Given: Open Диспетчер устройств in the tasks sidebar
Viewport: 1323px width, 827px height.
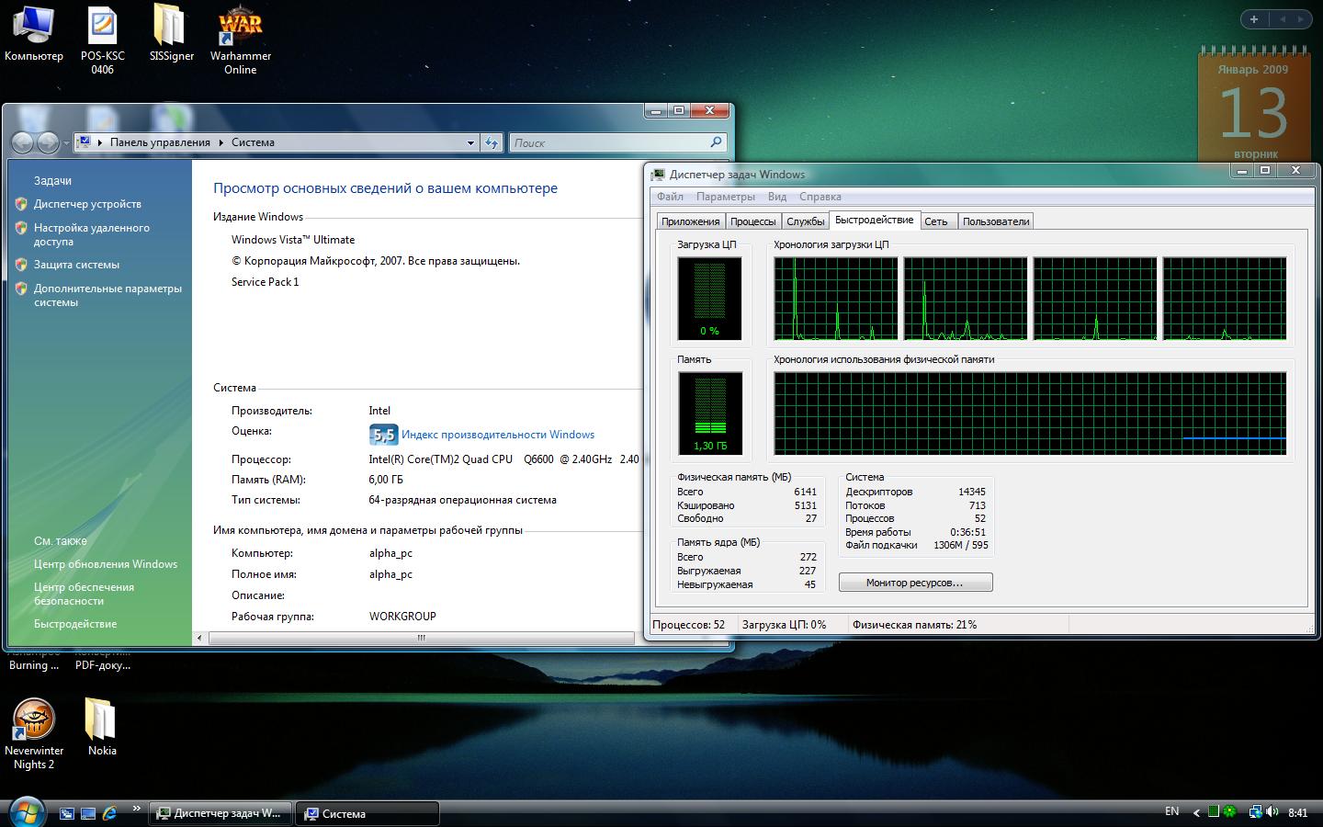Looking at the screenshot, I should tap(87, 204).
